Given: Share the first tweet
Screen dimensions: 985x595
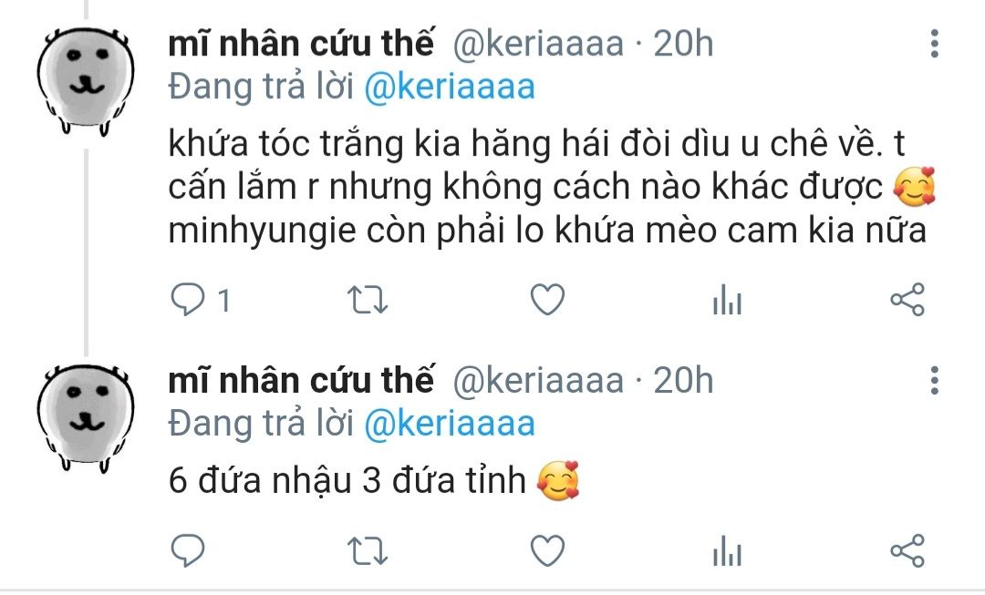Looking at the screenshot, I should click(x=907, y=300).
